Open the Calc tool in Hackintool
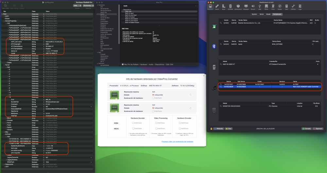Screen dimensions: 327x173 point(286,7)
